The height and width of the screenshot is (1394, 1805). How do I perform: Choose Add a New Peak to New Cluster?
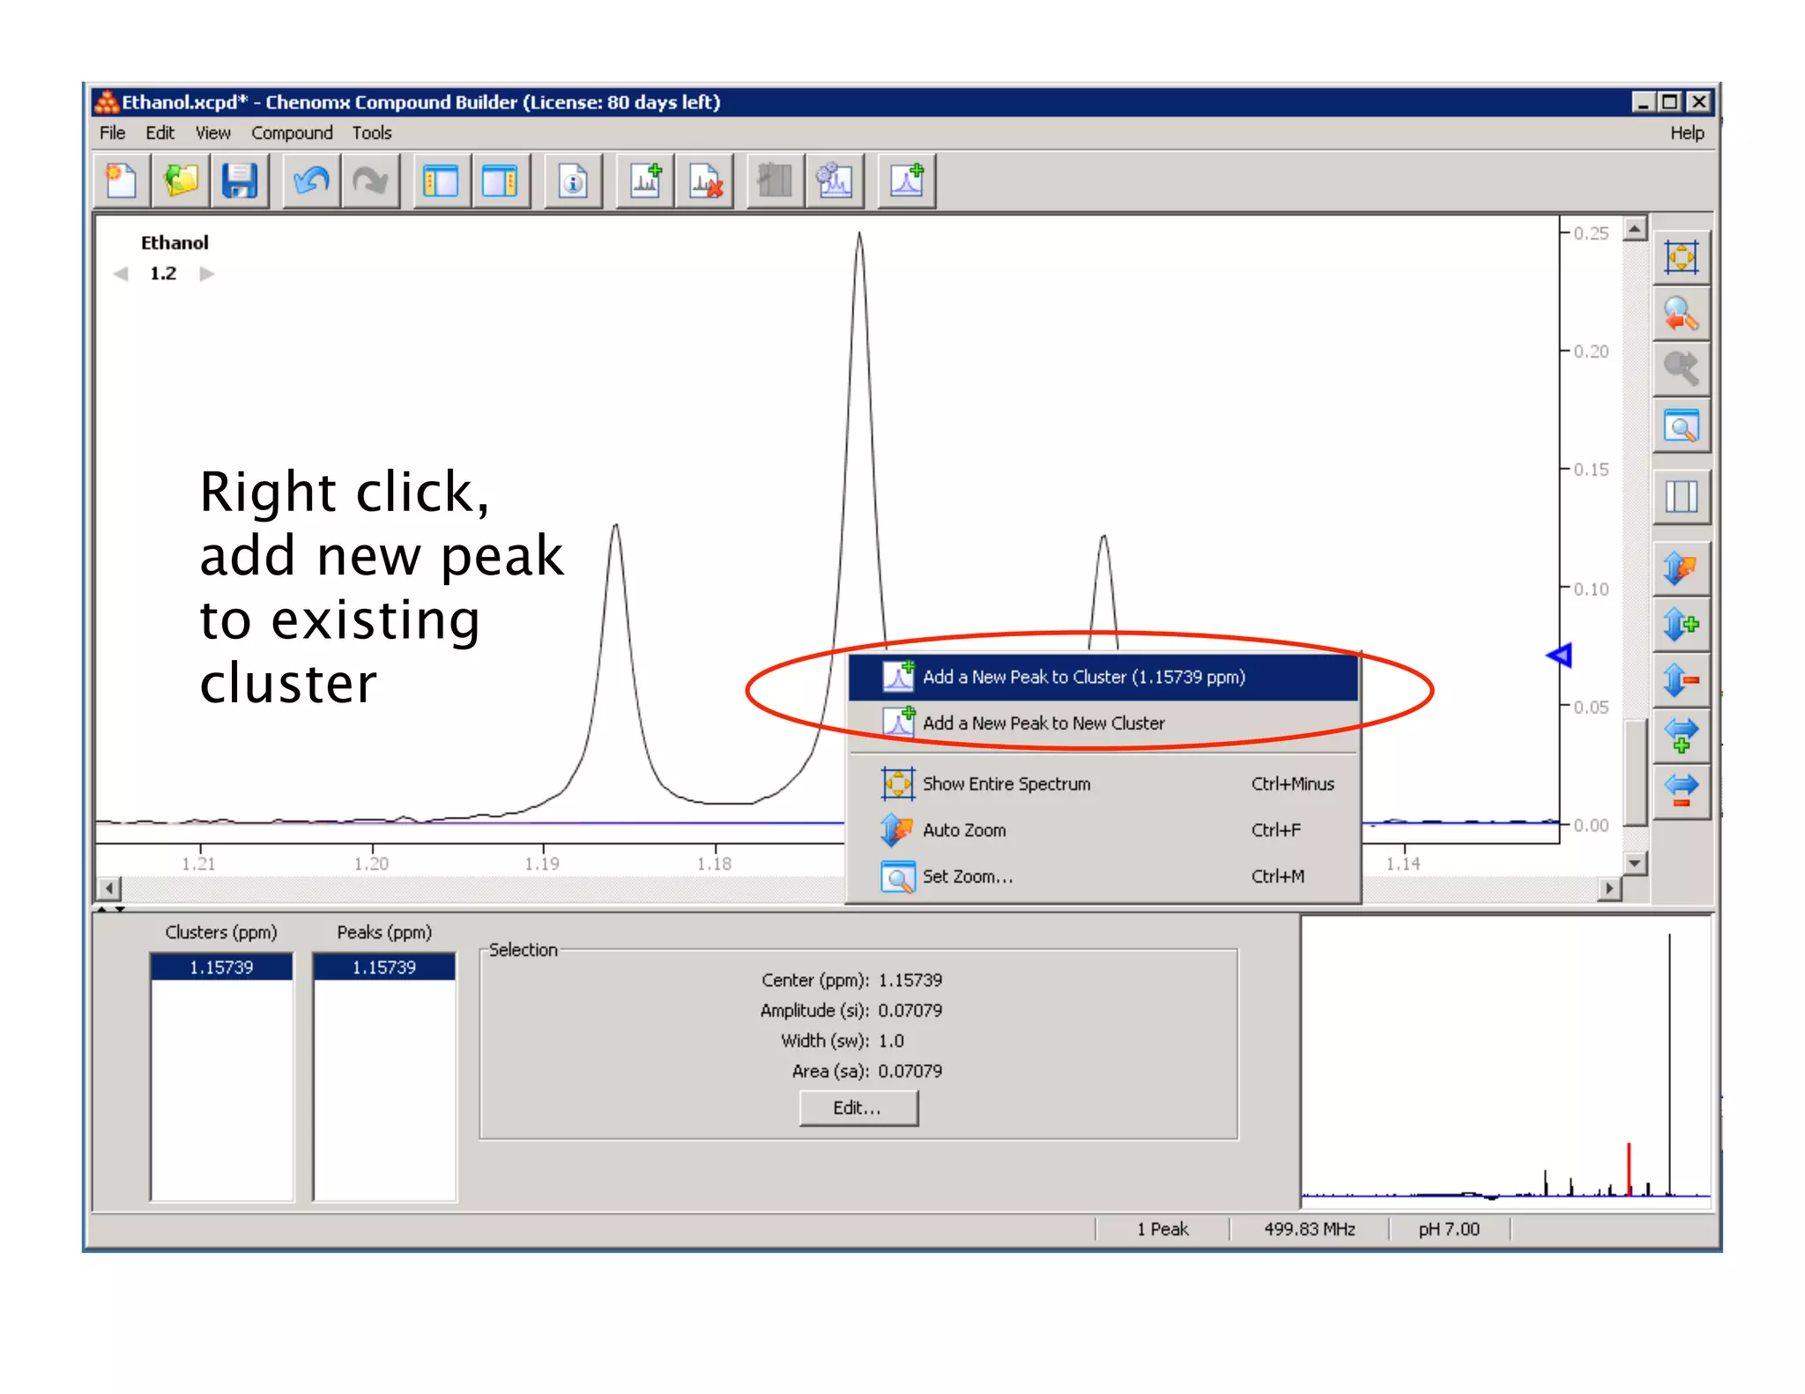click(1103, 723)
